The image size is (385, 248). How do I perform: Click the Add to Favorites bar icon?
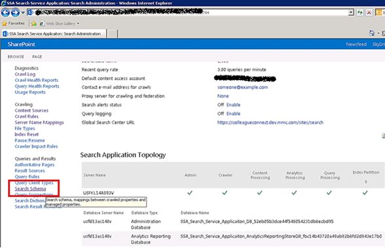[34, 24]
